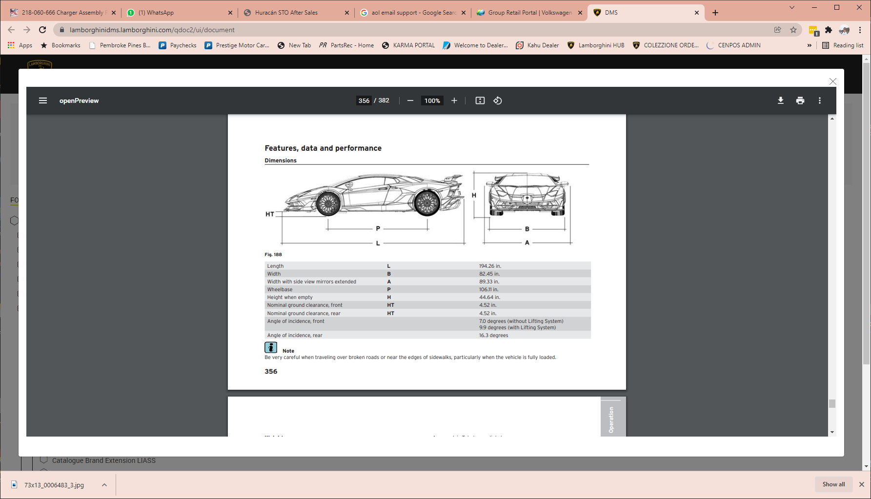Toggle the Catalogue Brand Extension LIASS checkbox

pyautogui.click(x=44, y=460)
